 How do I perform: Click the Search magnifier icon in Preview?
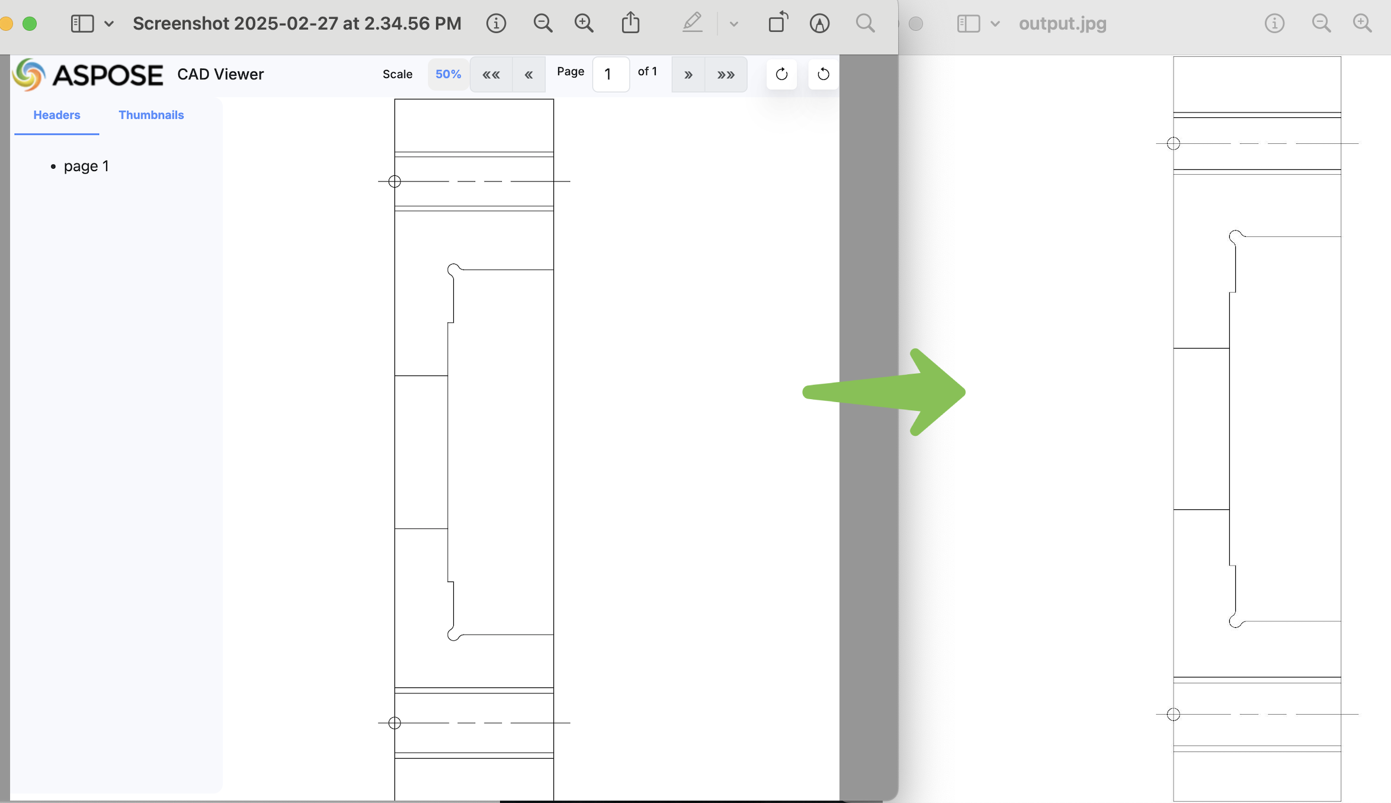(x=865, y=24)
